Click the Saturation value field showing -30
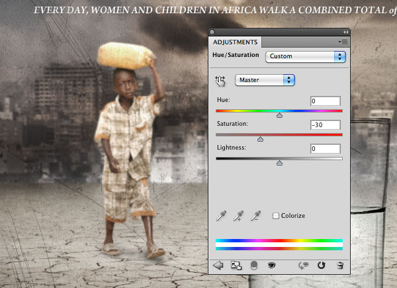The width and height of the screenshot is (397, 288). [326, 125]
